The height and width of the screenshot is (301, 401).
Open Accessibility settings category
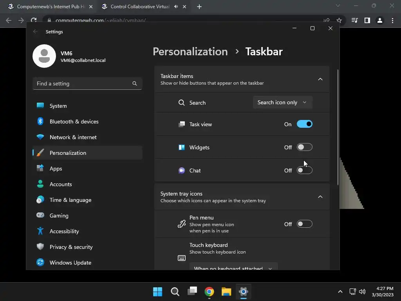coord(87,231)
